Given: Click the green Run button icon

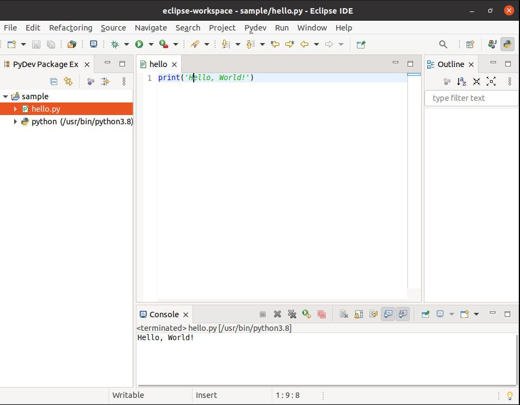Looking at the screenshot, I should tap(139, 44).
